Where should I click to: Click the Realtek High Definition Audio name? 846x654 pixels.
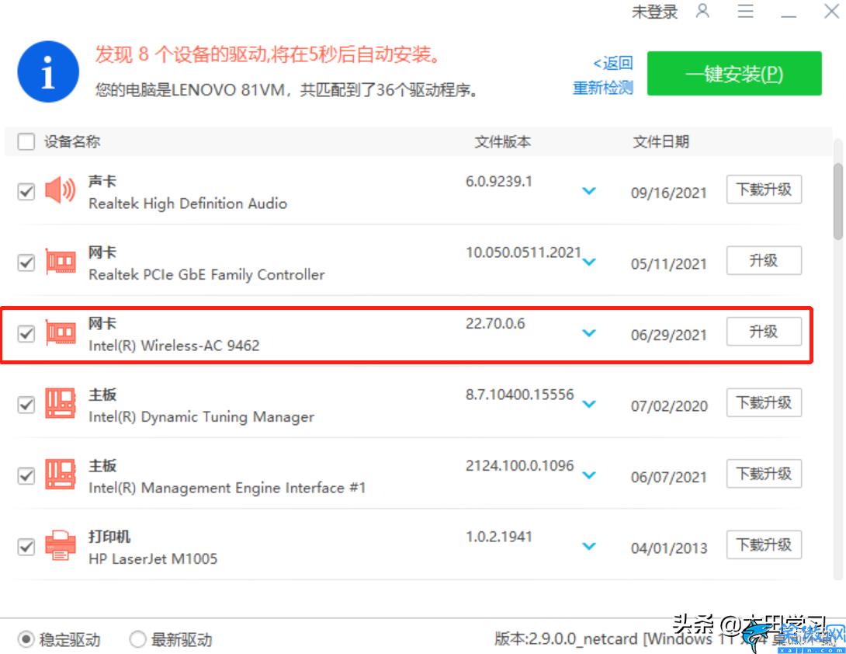click(188, 204)
